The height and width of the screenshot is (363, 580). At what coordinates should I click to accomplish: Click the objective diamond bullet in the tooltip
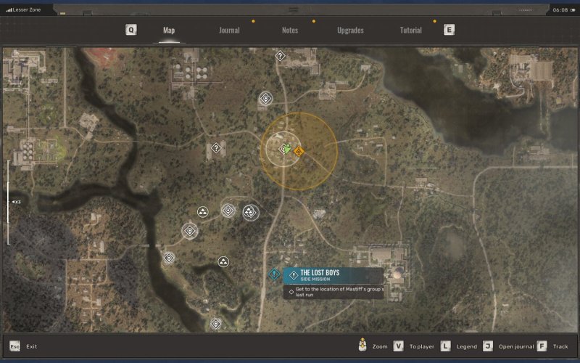click(x=291, y=292)
